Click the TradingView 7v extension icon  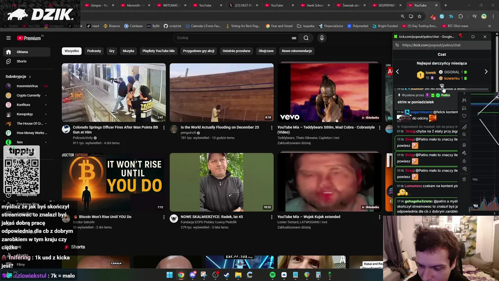coord(451,16)
